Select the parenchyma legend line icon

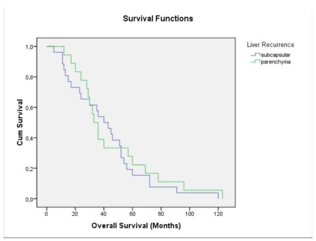coord(256,61)
